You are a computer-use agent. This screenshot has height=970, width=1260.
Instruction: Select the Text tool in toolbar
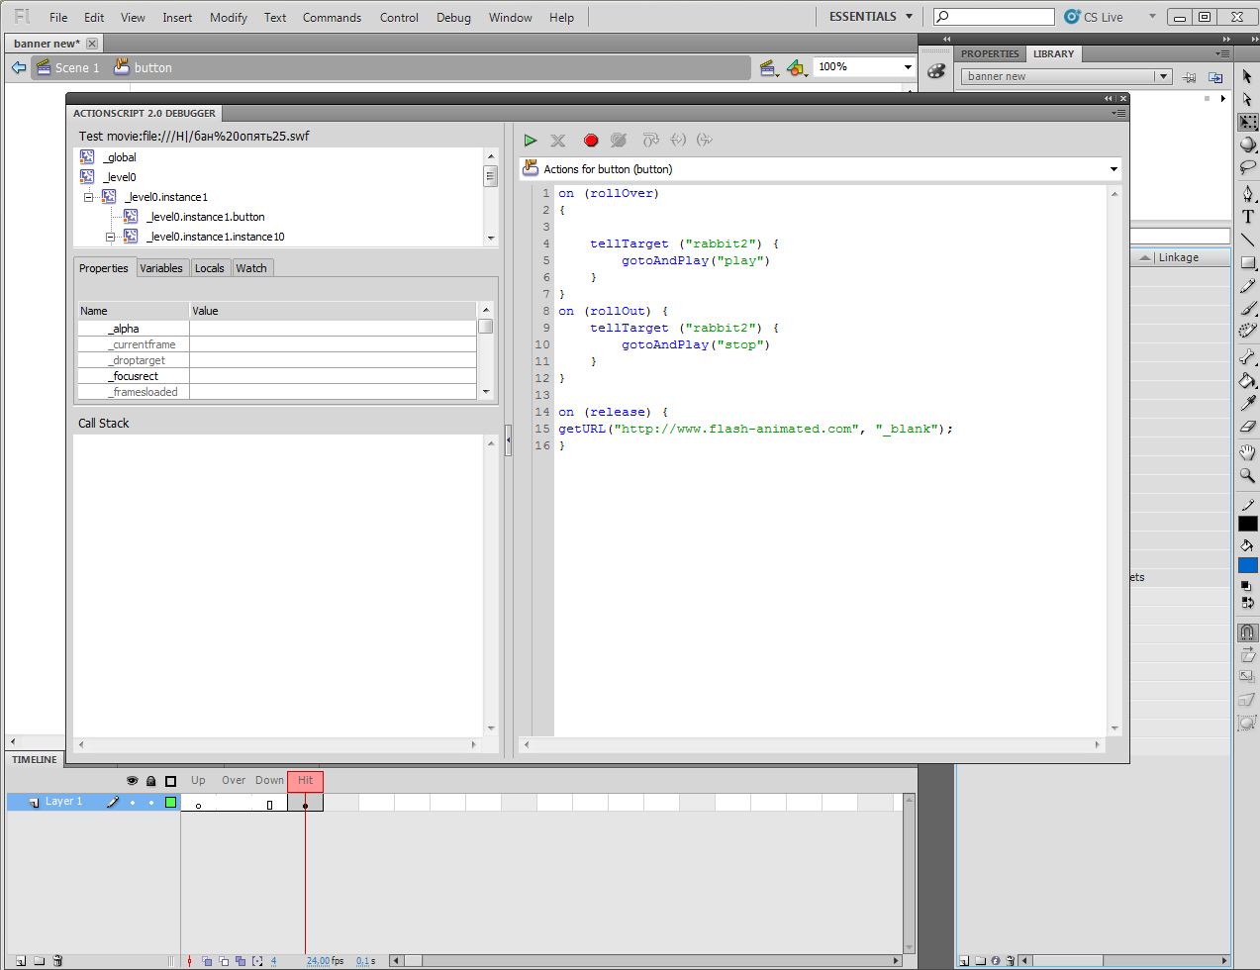(x=1247, y=217)
